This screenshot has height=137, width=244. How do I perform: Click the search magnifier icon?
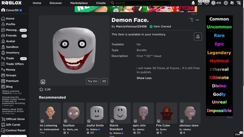[x=112, y=3]
